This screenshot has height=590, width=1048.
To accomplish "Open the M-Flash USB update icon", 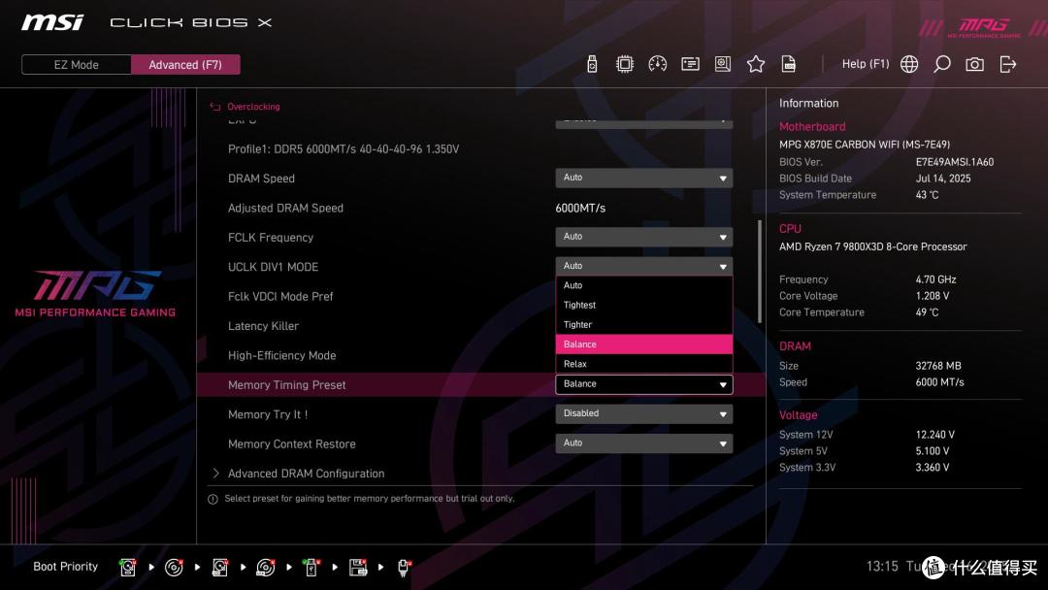I will pos(592,64).
